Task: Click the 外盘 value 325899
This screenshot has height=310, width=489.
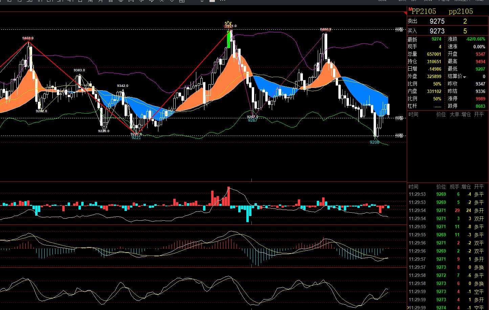Action: coord(434,76)
